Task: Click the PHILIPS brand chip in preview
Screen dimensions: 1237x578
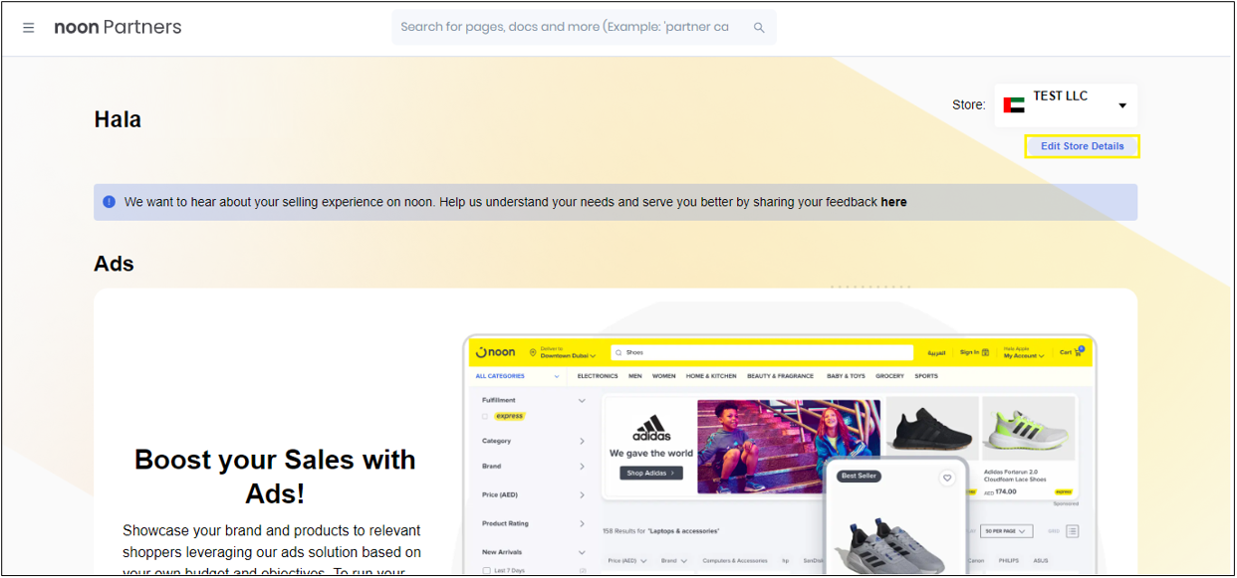Action: click(1008, 561)
